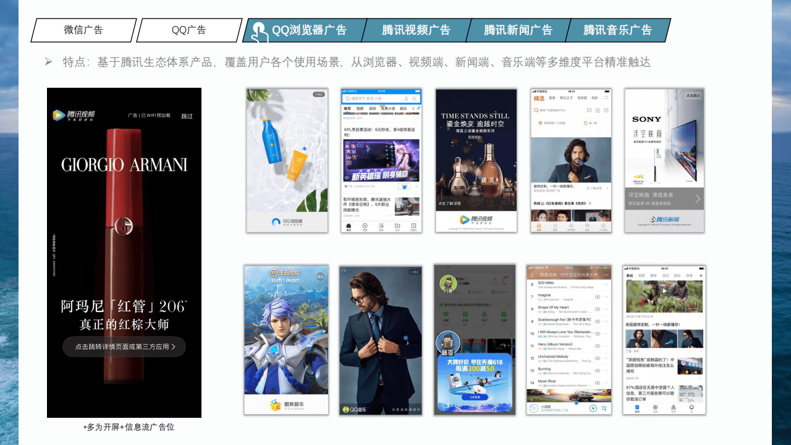Image resolution: width=791 pixels, height=445 pixels.
Task: Tap the plus icon in news channel tabs
Action: 701,275
